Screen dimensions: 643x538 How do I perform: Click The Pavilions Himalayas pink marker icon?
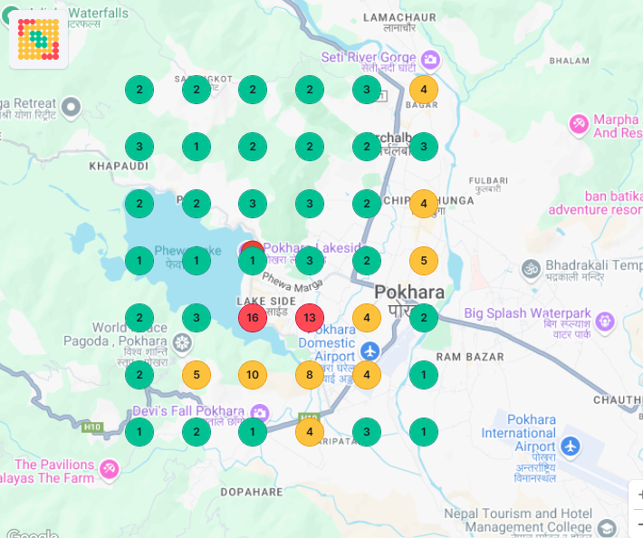[x=109, y=469]
